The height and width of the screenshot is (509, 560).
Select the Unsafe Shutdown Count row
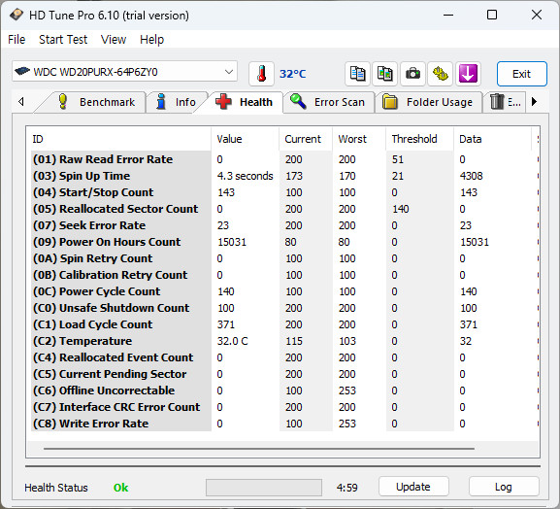[x=284, y=308]
